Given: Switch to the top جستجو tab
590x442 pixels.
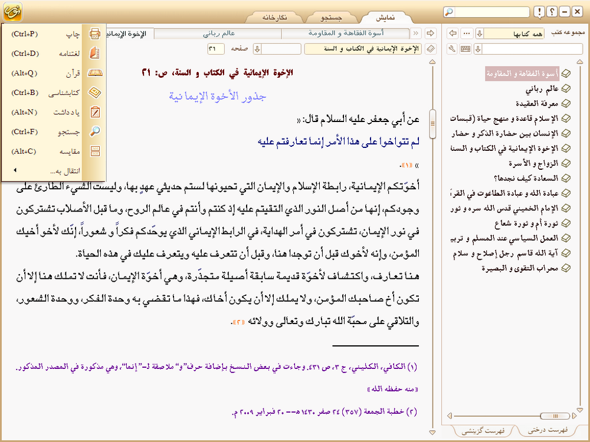Looking at the screenshot, I should point(331,17).
